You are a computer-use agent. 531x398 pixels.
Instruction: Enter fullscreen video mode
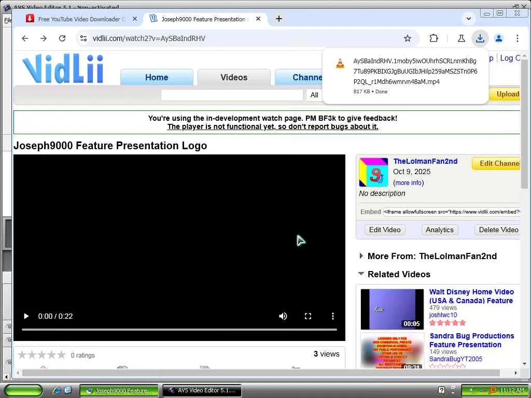308,316
